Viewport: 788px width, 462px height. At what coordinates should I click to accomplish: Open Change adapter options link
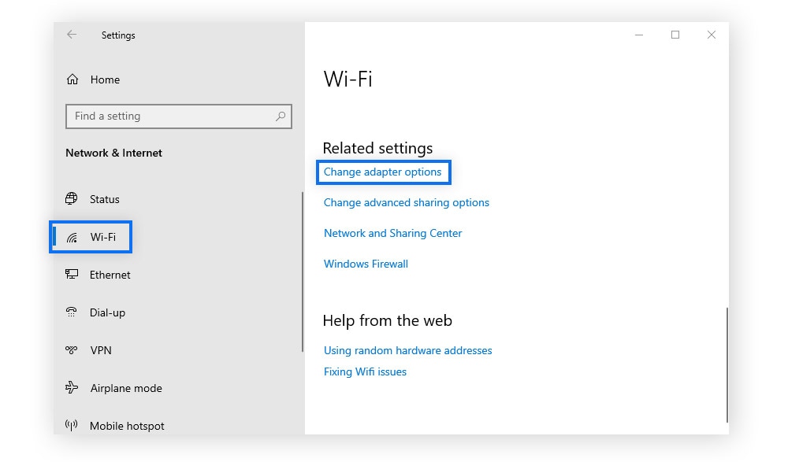coord(382,172)
